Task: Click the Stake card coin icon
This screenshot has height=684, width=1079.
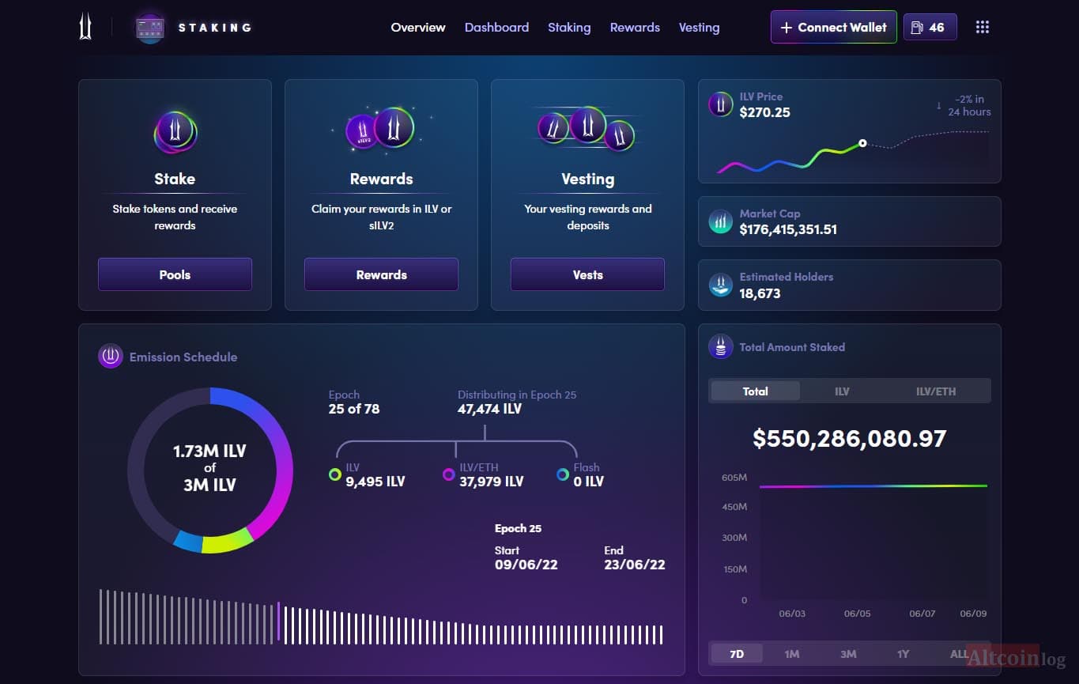Action: (x=175, y=131)
